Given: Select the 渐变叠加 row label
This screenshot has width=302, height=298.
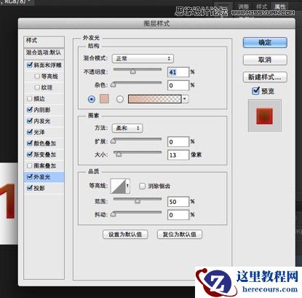Looking at the screenshot, I should pos(45,154).
